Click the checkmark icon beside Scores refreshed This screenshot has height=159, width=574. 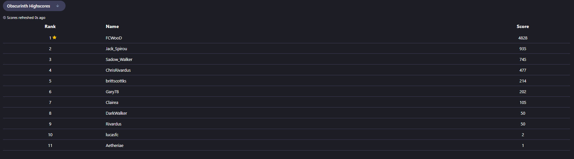pos(5,18)
